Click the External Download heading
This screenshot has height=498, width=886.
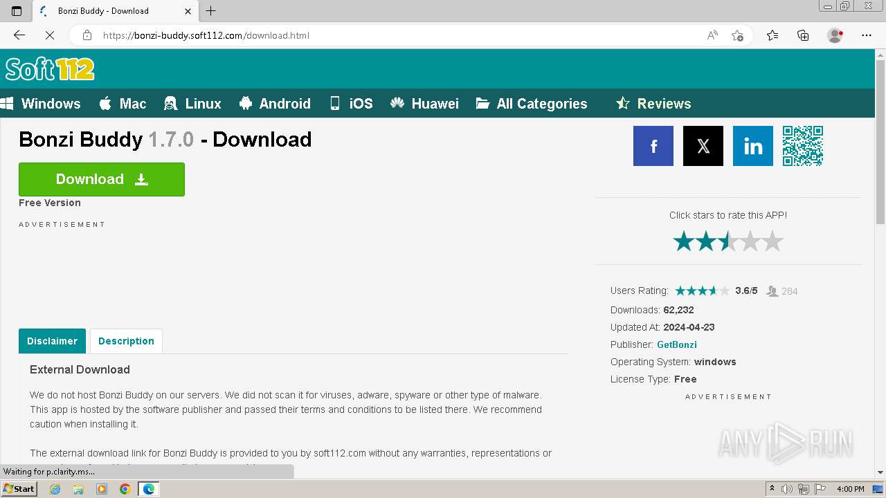click(80, 369)
